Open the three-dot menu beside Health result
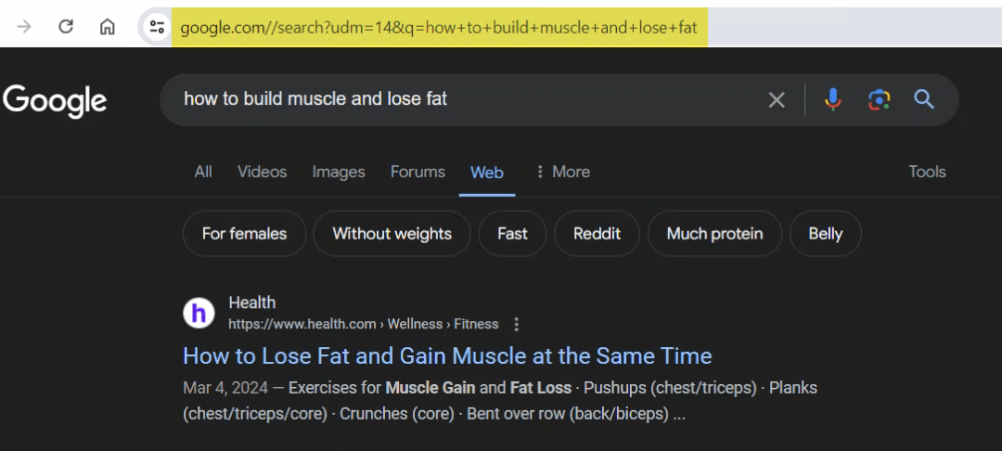This screenshot has height=451, width=1002. coord(517,324)
